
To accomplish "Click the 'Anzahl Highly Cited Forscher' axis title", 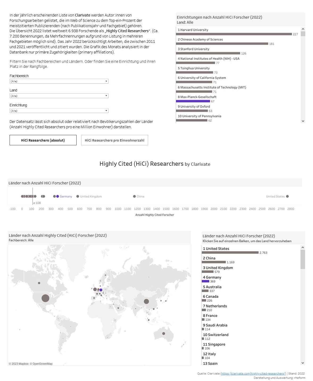I will 155,215.
